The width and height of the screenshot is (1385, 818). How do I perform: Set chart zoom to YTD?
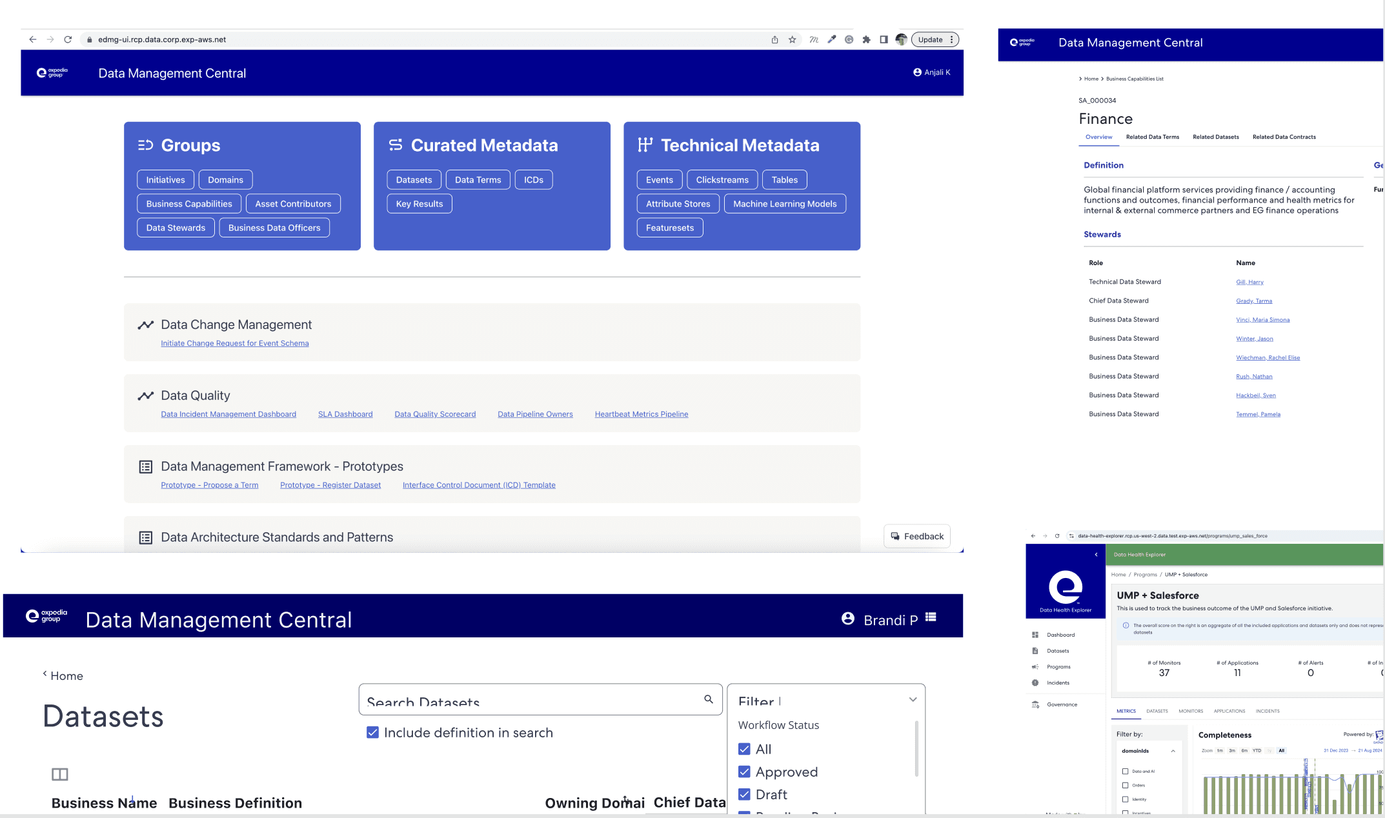1257,750
